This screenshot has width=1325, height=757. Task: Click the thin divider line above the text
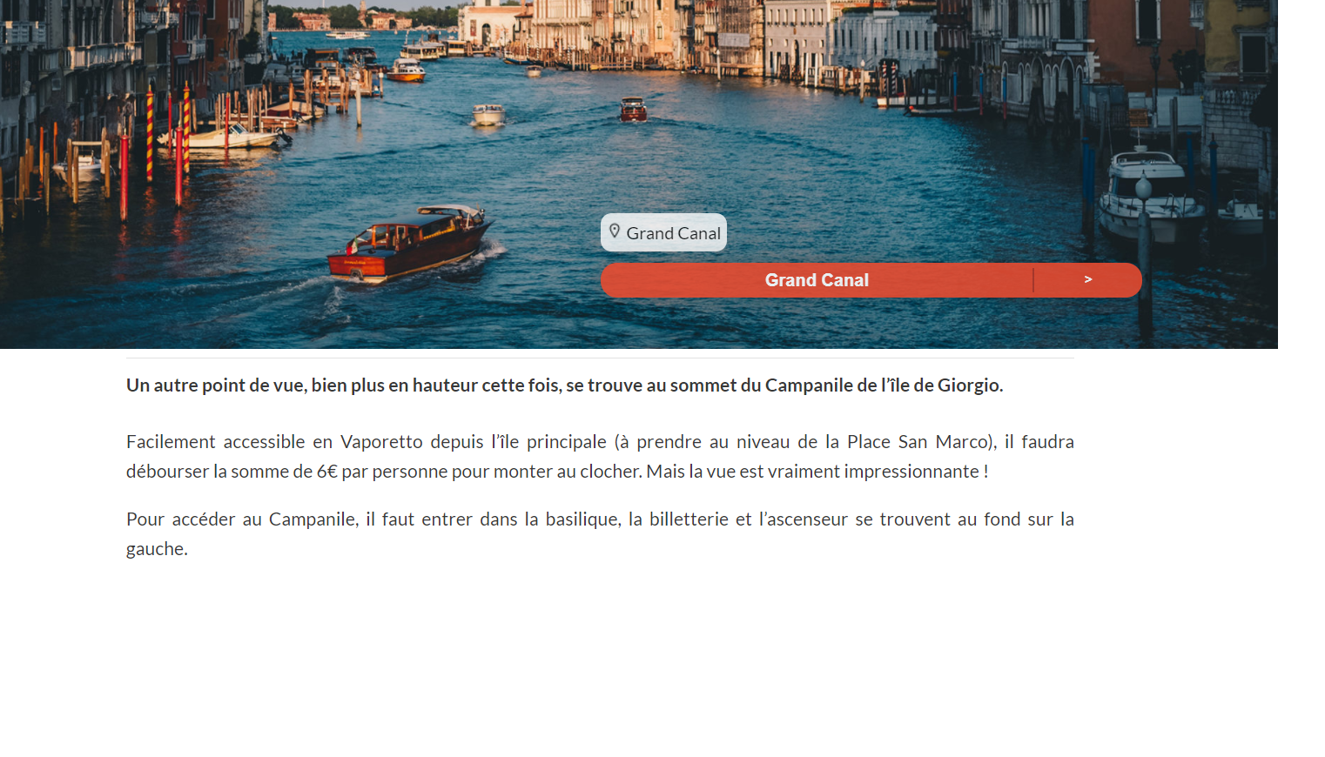point(600,358)
